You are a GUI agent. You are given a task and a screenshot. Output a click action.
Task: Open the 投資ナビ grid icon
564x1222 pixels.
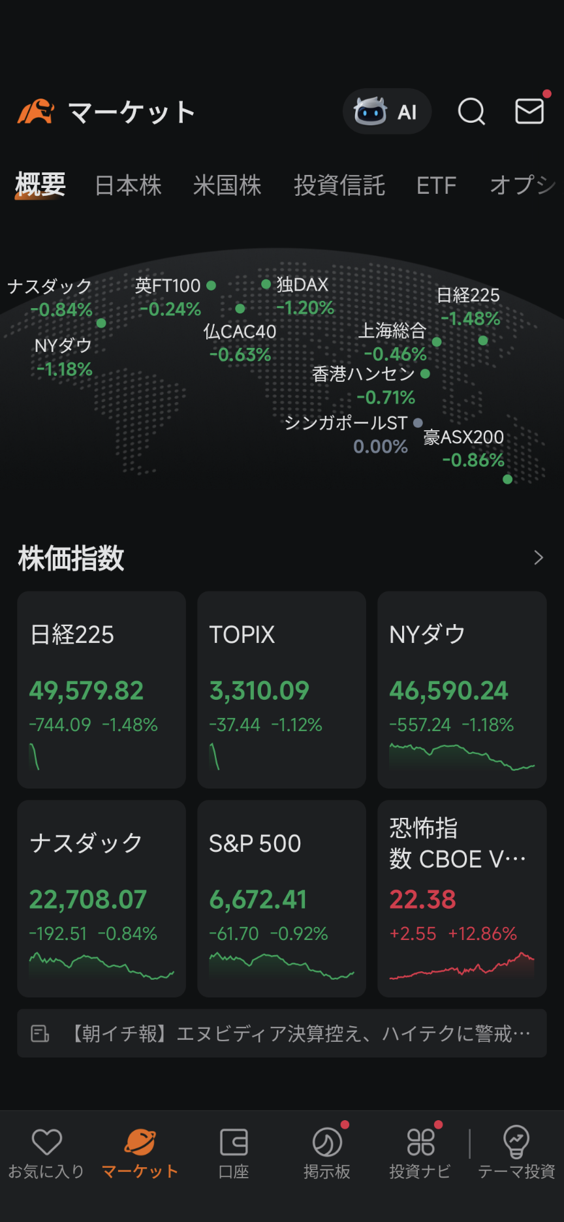(420, 1142)
